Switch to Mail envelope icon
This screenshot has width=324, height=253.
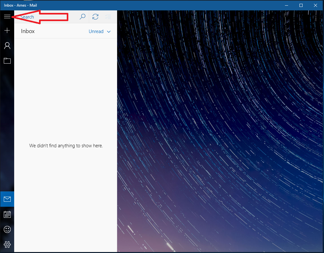pyautogui.click(x=7, y=199)
